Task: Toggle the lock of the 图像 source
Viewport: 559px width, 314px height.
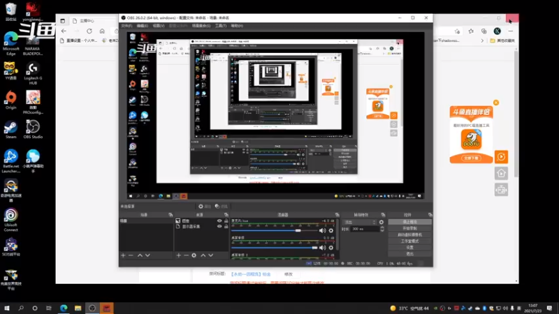Action: 226,220
